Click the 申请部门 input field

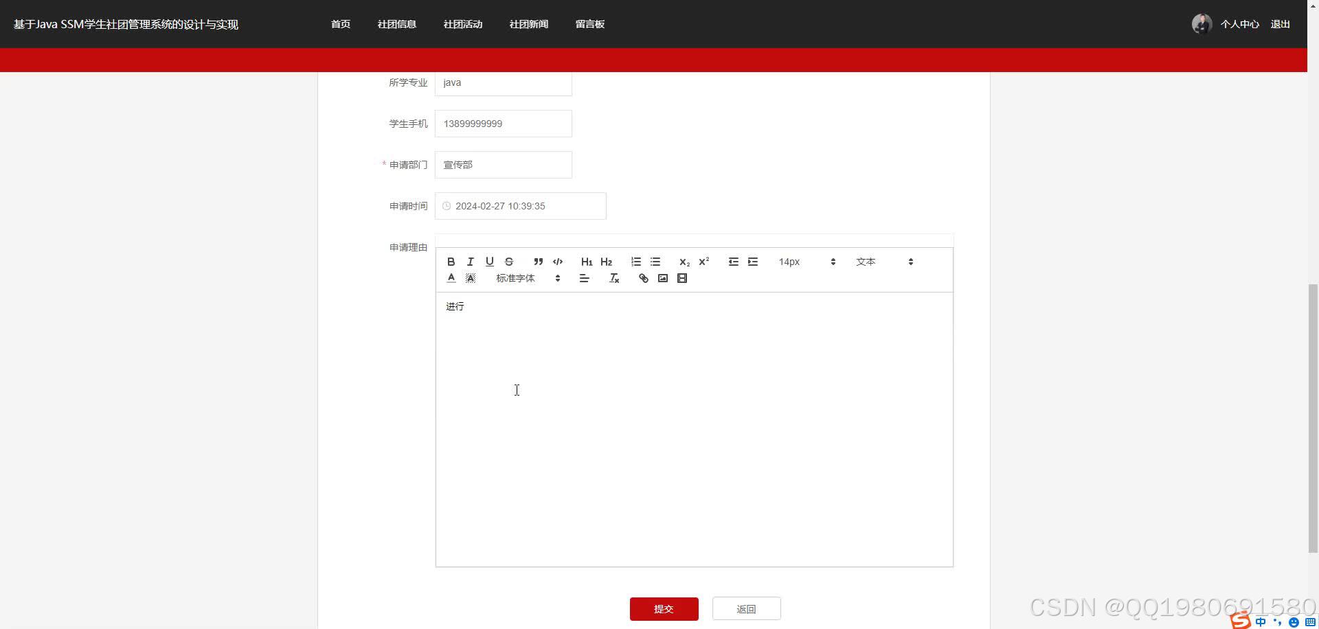tap(503, 165)
